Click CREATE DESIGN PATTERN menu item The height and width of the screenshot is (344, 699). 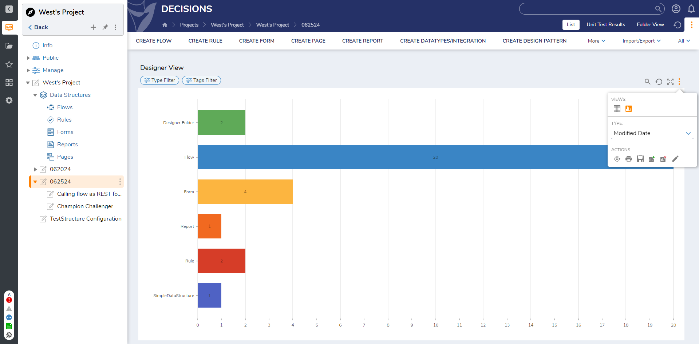point(534,41)
